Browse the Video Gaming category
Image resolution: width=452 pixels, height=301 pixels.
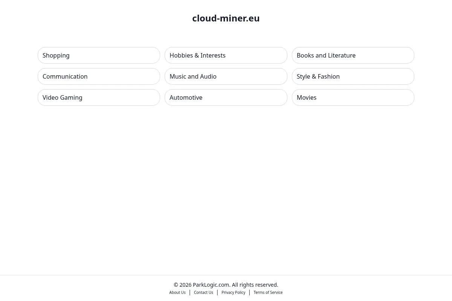(99, 97)
